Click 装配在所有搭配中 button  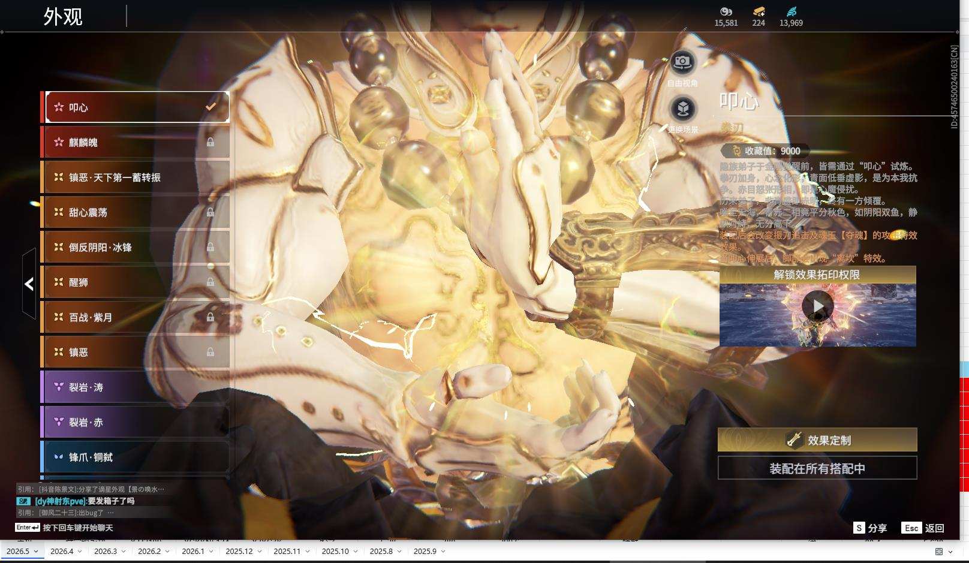817,468
